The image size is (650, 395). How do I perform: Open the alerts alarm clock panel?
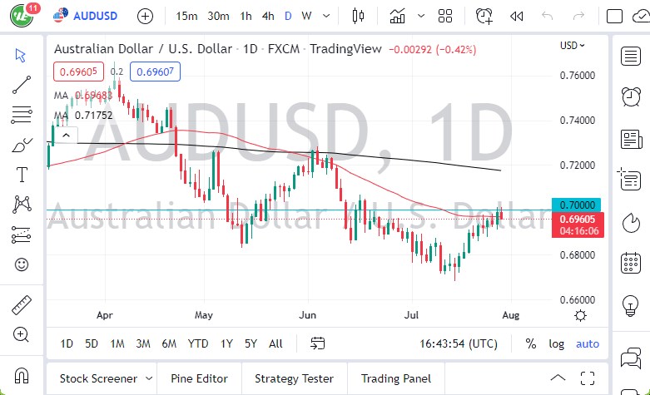pyautogui.click(x=631, y=97)
